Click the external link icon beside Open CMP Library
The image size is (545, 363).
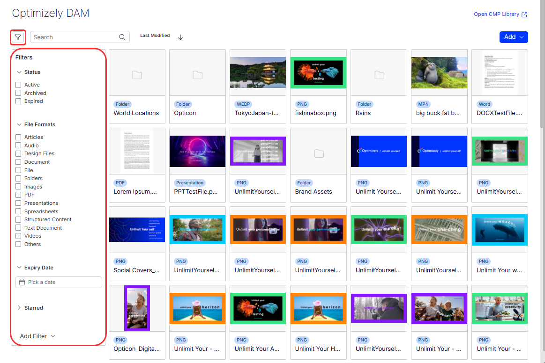(524, 15)
